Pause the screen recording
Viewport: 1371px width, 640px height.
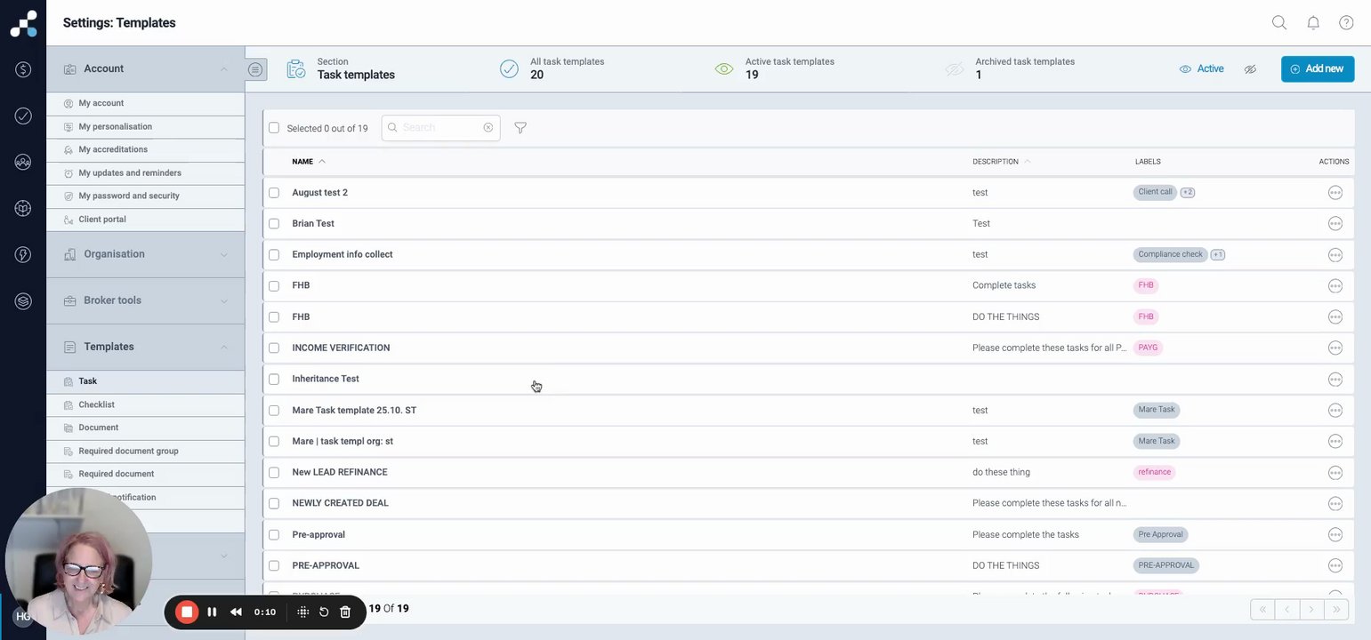pos(212,612)
